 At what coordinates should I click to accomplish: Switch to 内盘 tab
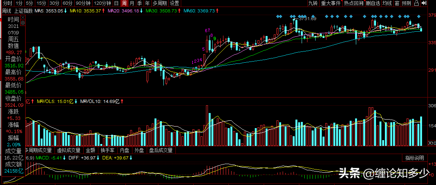[x=125, y=150]
